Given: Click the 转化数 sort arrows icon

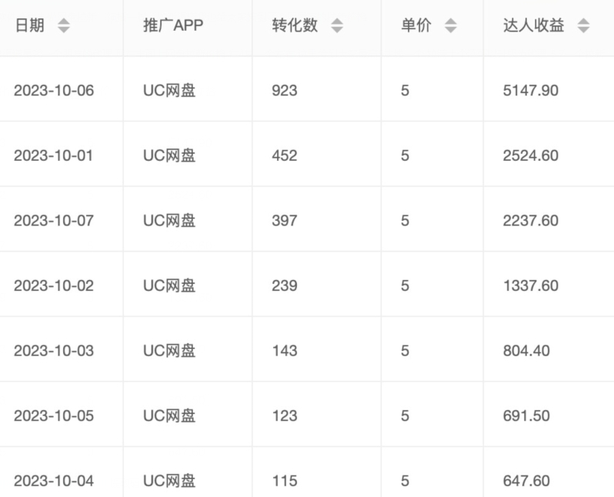Looking at the screenshot, I should pos(337,26).
